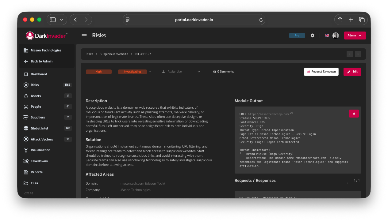Click INT286627 breadcrumb text
388x221 pixels.
[143, 54]
